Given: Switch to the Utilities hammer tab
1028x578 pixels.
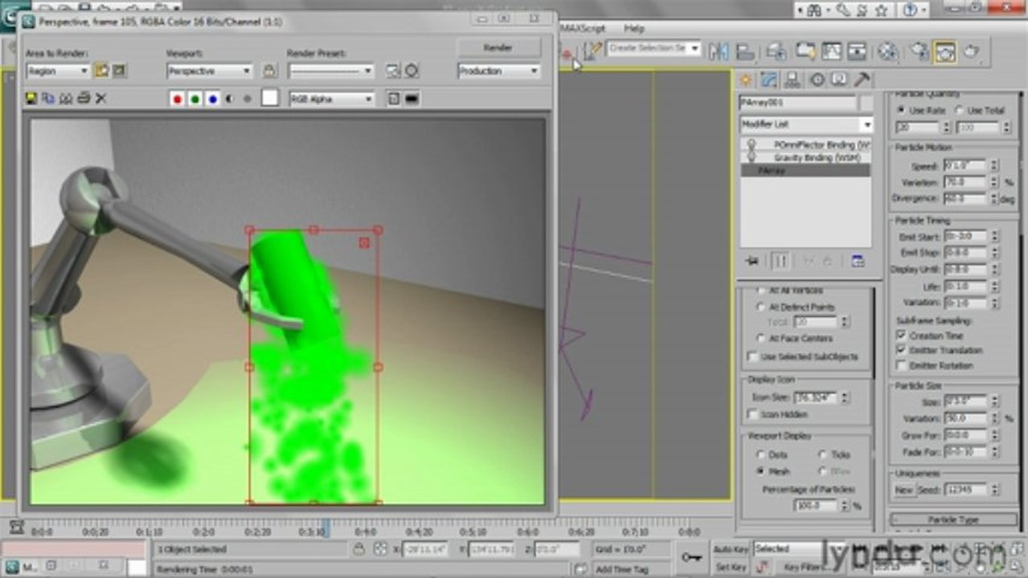Looking at the screenshot, I should (862, 79).
